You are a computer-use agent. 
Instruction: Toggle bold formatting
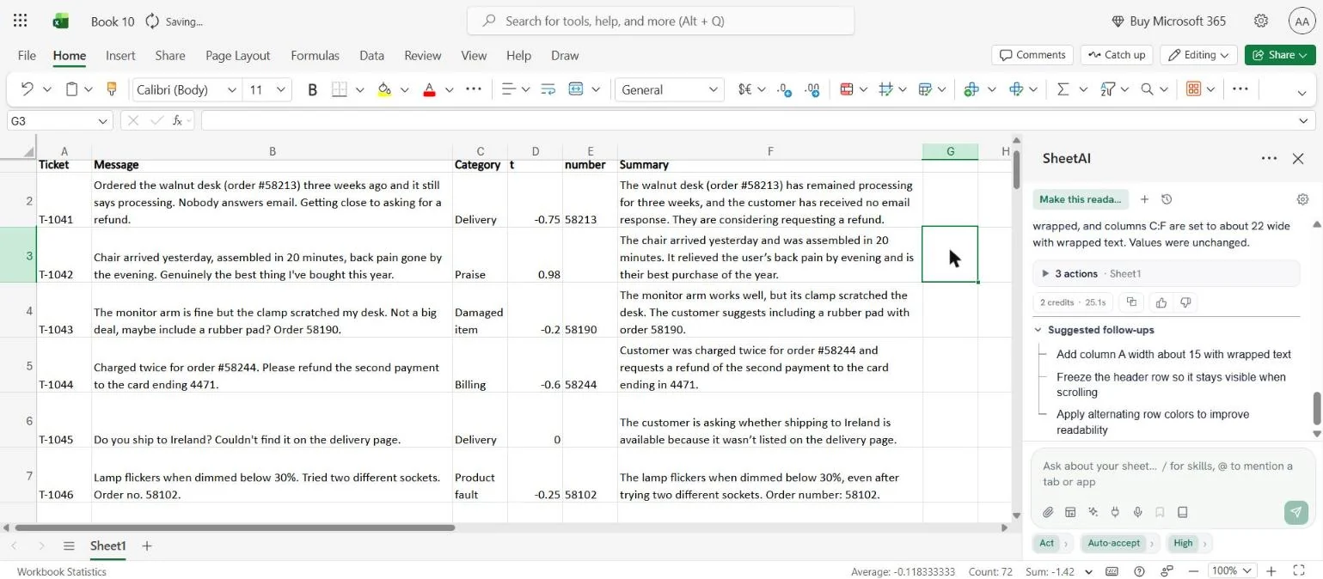313,89
